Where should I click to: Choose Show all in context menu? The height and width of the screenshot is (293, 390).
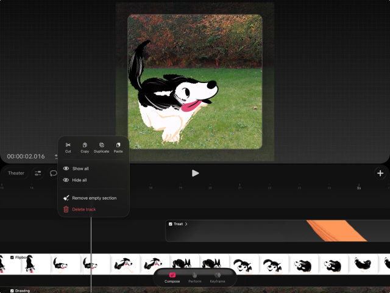click(76, 168)
